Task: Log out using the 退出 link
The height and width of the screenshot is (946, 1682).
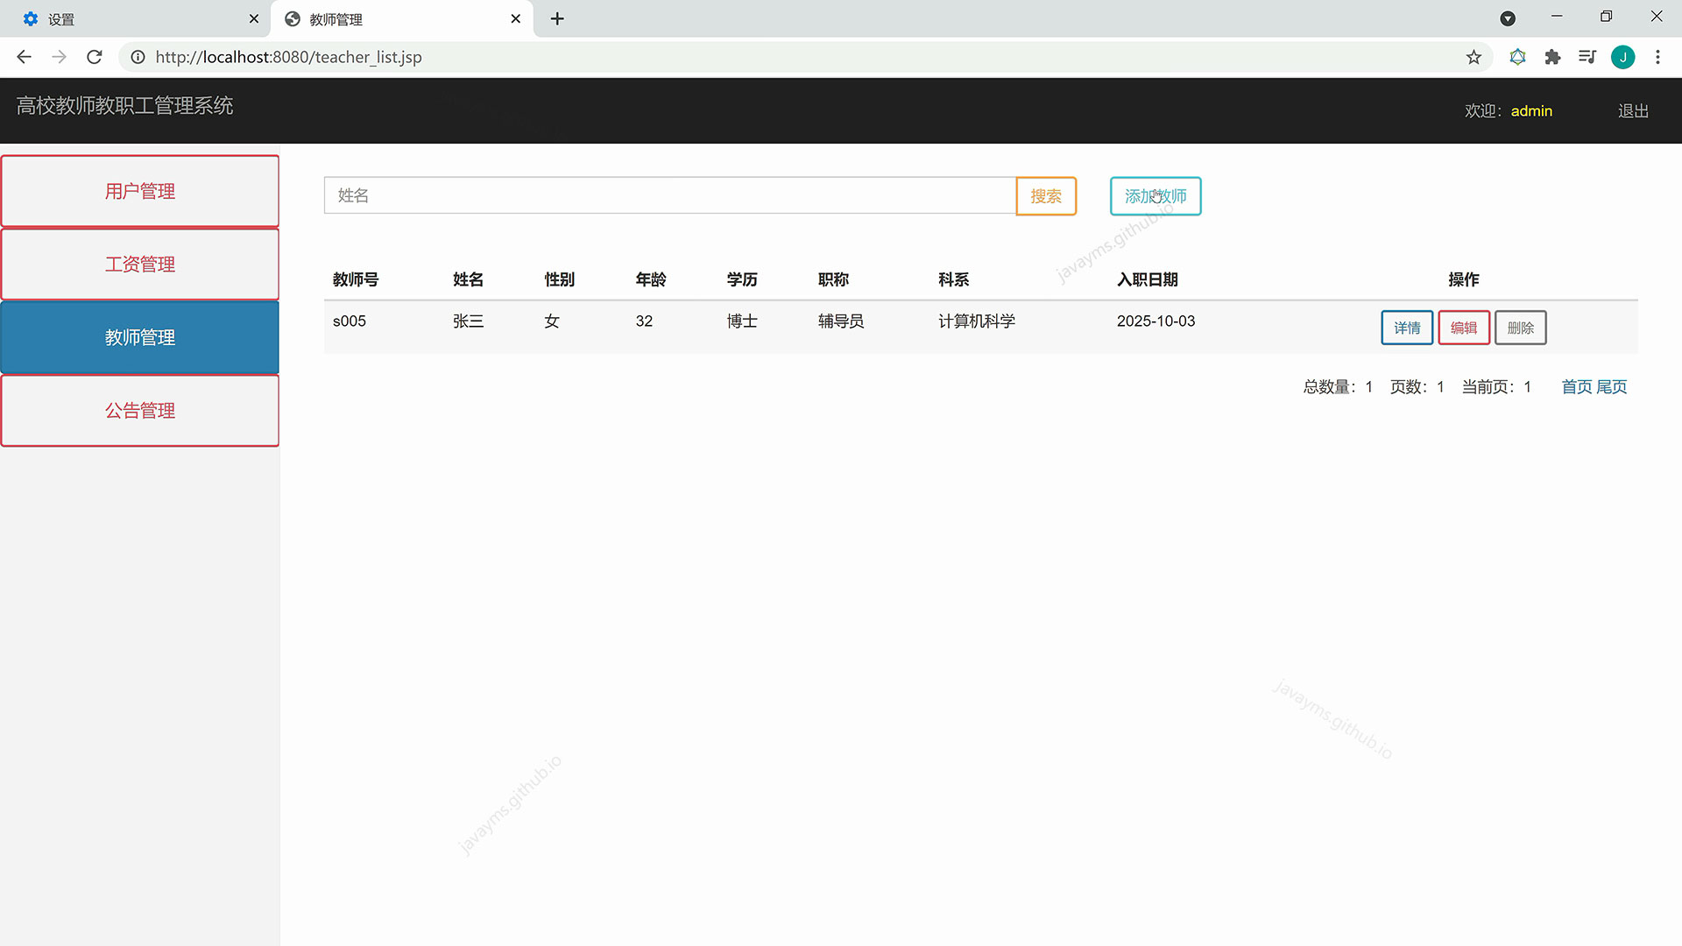Action: click(1631, 110)
